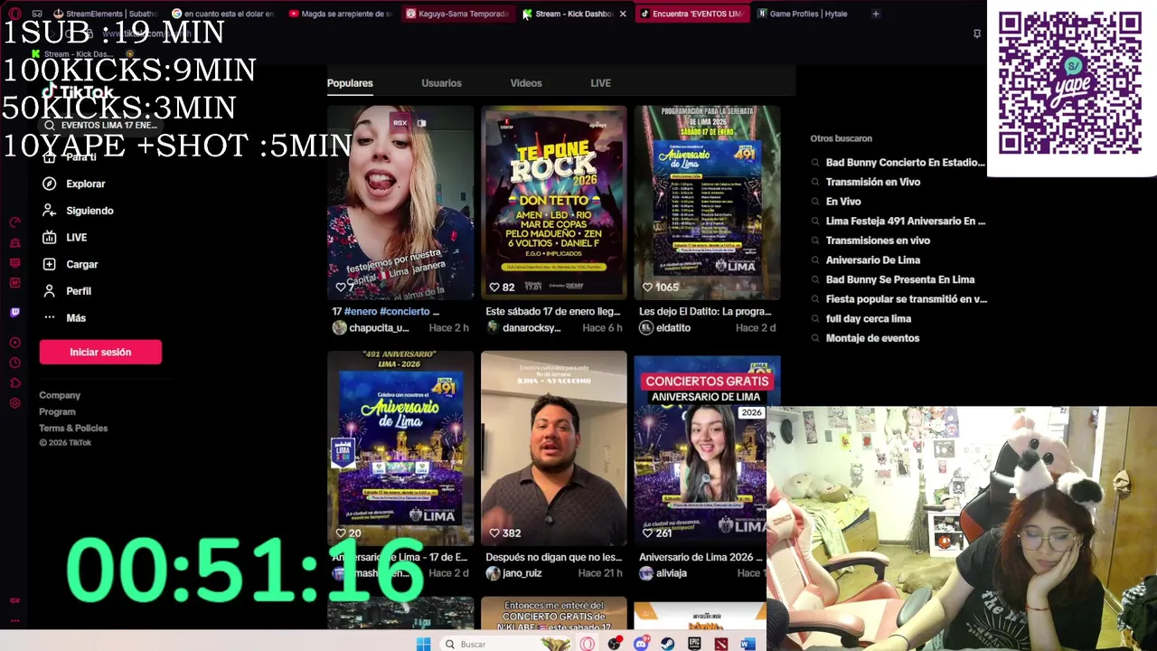Screen dimensions: 1157x651
Task: Open eldatito user profile link
Action: [673, 327]
